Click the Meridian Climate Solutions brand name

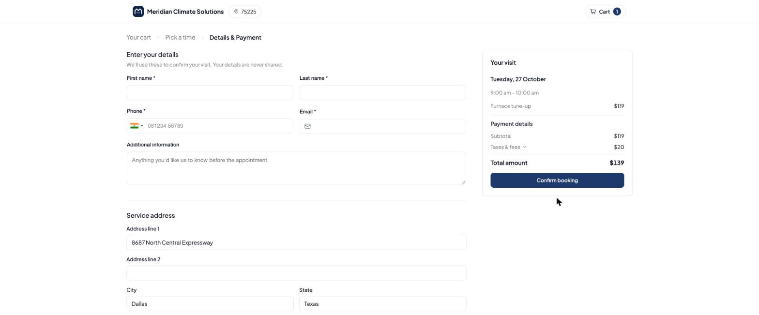pyautogui.click(x=185, y=12)
